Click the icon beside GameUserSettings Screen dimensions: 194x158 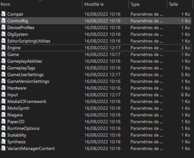[3, 74]
